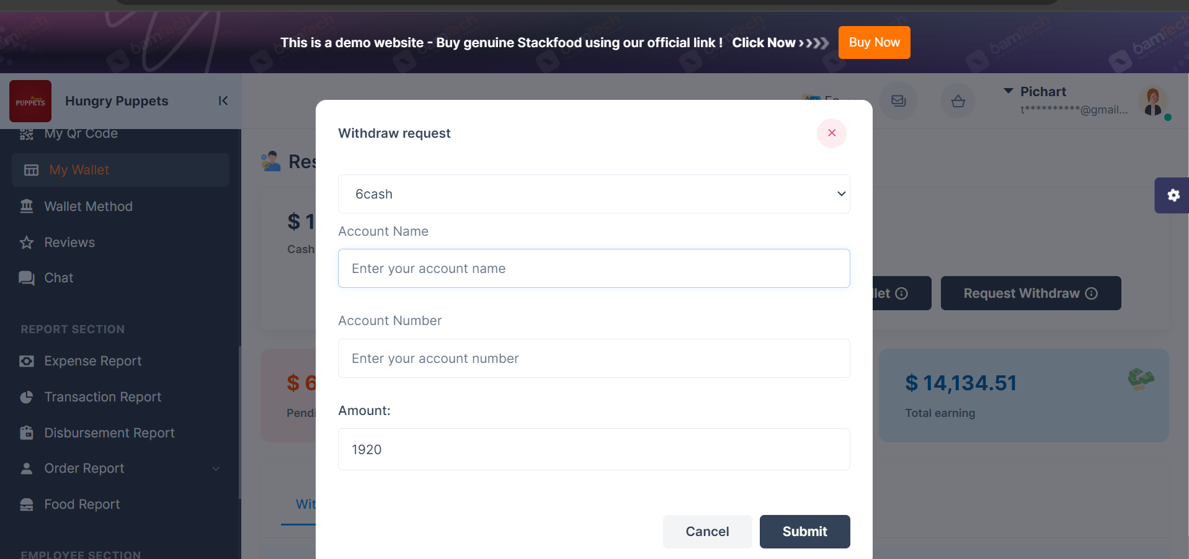Viewport: 1189px width, 559px height.
Task: Open the settings gear panel
Action: click(x=1173, y=195)
